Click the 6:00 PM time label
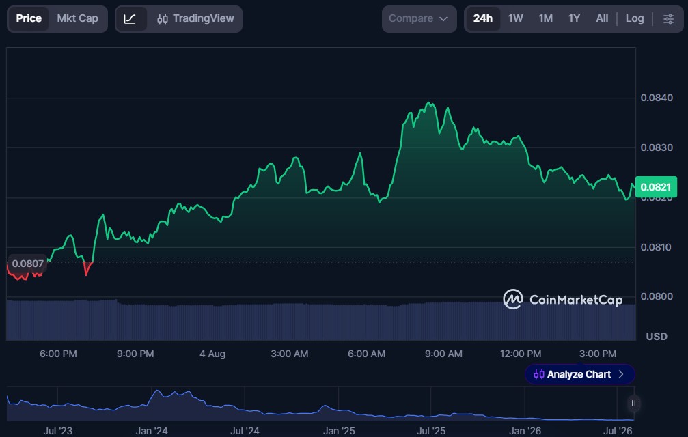 point(58,354)
